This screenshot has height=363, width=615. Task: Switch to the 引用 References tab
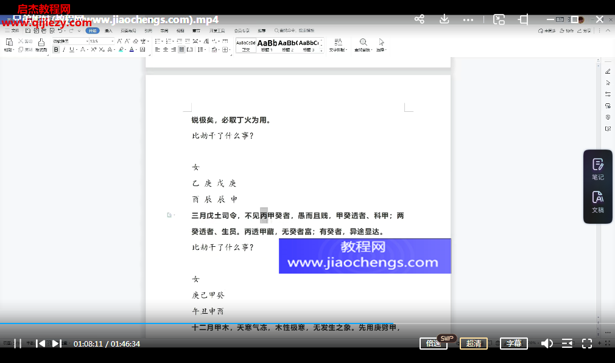(x=148, y=30)
